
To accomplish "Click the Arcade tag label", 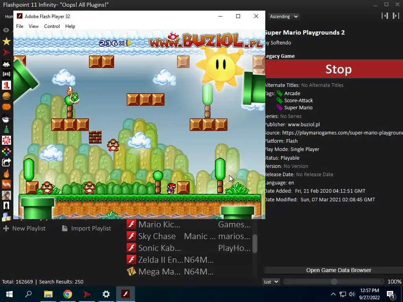I will click(292, 94).
